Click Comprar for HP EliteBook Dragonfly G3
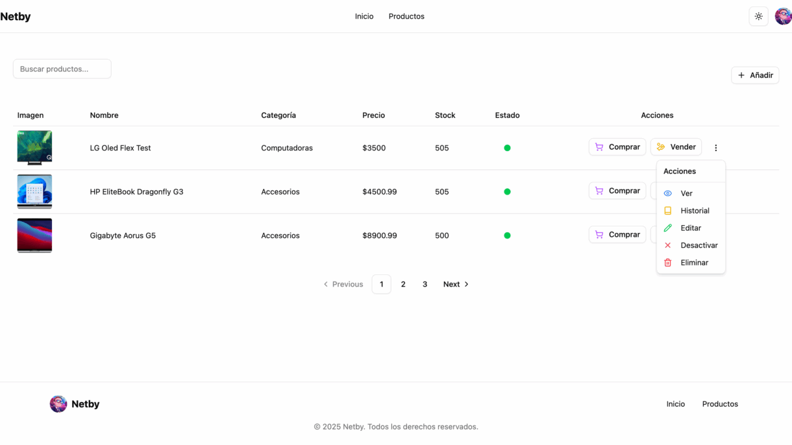Screen dimensions: 792x445 pyautogui.click(x=617, y=191)
